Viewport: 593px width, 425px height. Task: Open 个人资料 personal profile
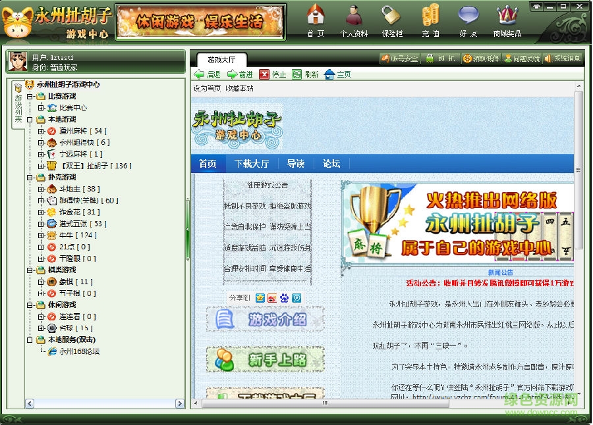354,20
